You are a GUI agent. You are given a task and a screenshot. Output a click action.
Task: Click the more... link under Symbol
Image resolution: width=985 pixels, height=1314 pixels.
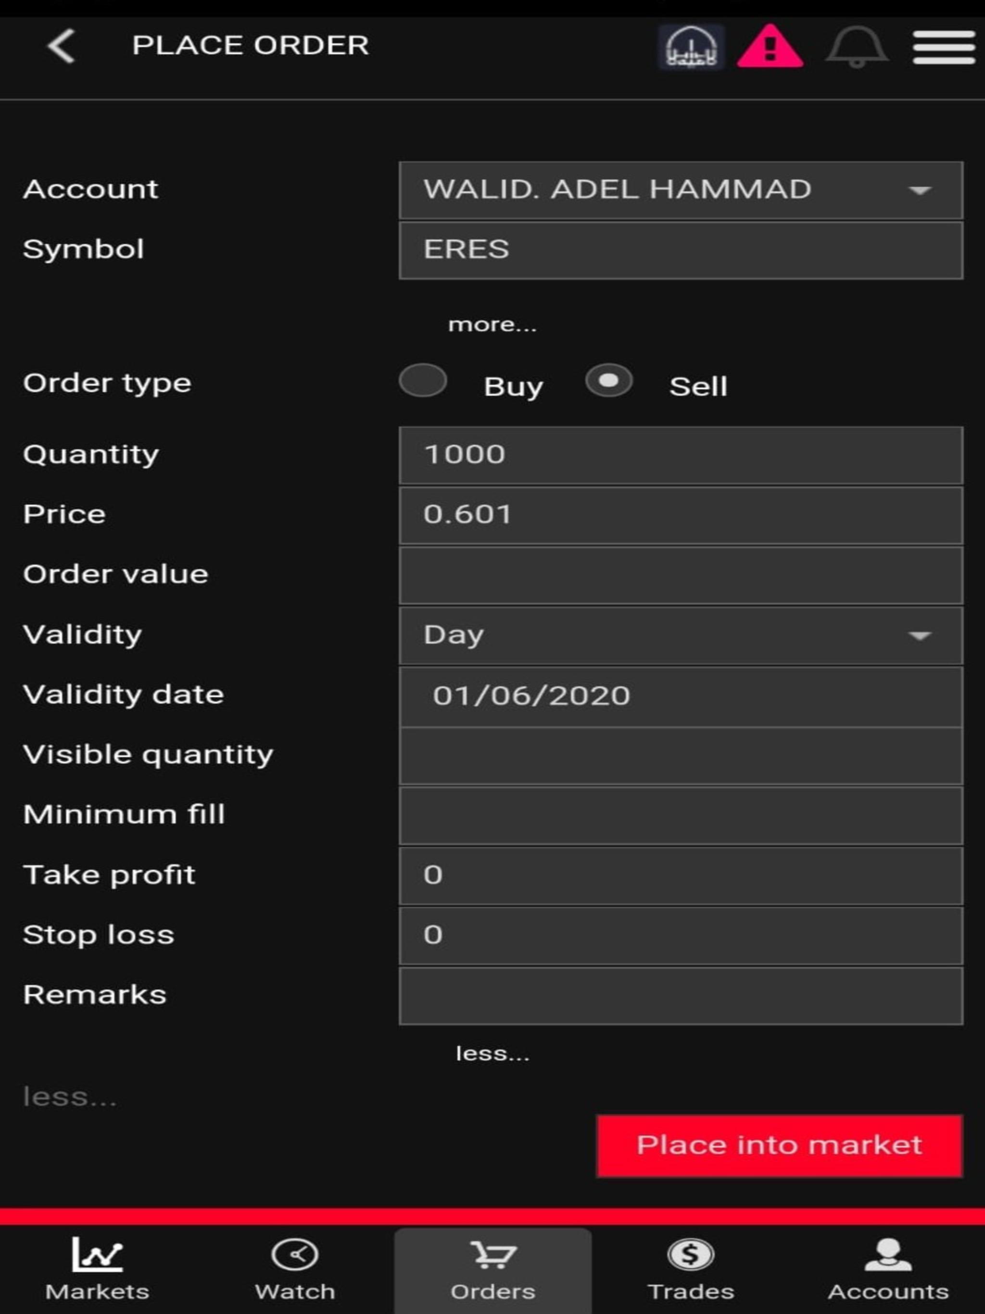[x=492, y=324]
